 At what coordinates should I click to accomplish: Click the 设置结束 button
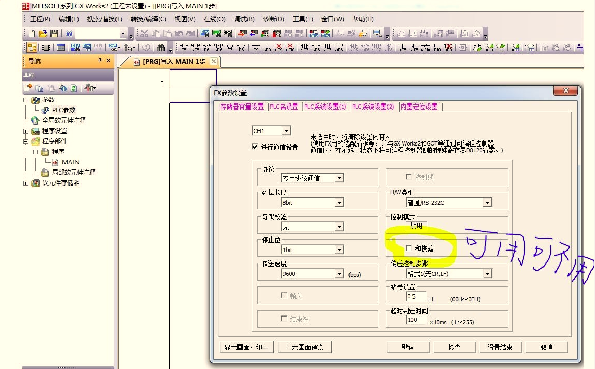pos(500,347)
